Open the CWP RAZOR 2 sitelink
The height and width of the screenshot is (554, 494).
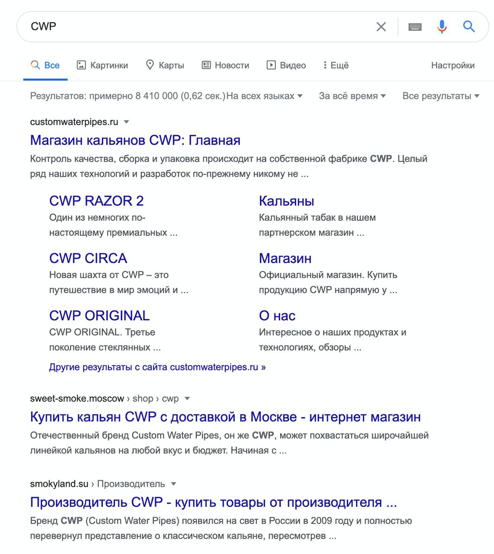[x=96, y=201]
